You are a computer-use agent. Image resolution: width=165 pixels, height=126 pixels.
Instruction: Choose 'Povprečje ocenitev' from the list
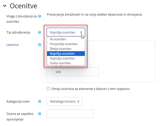[63, 44]
